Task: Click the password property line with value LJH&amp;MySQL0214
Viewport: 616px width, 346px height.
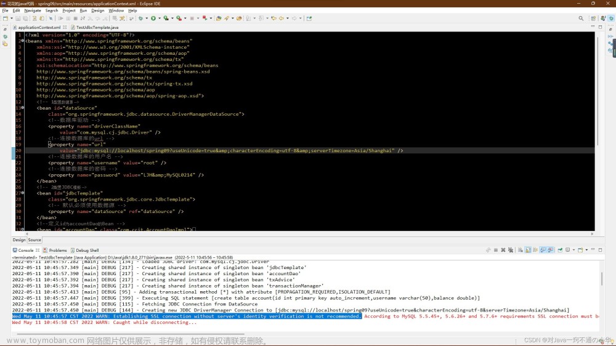Action: coord(126,175)
